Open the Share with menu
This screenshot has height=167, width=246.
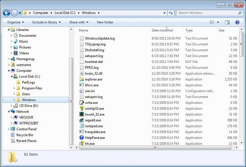pyautogui.click(x=79, y=22)
